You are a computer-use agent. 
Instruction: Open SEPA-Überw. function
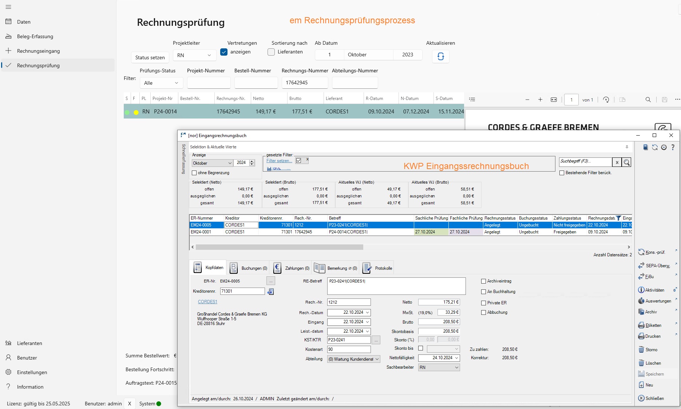[x=654, y=266]
